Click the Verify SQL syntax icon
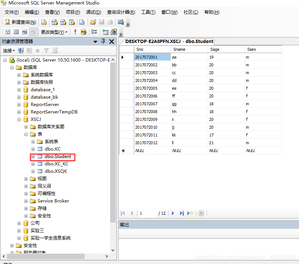This screenshot has height=264, width=299. (84, 32)
